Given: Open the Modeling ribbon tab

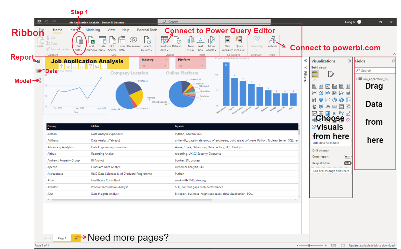Looking at the screenshot, I should pos(93,30).
